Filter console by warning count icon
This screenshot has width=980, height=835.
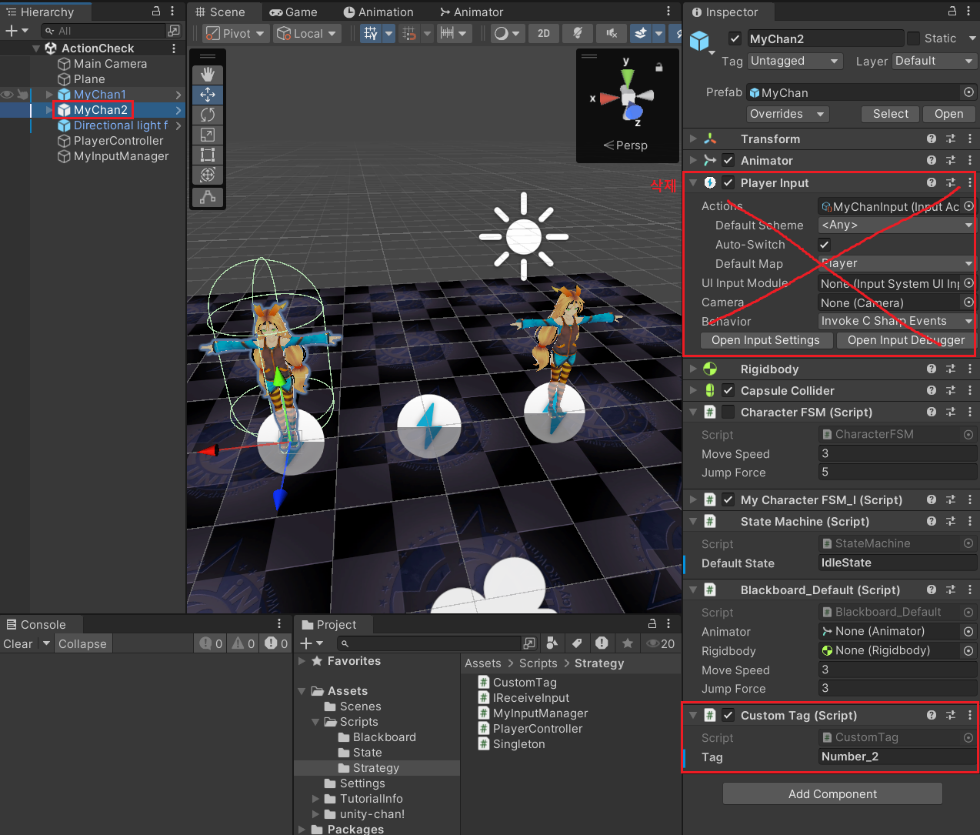(x=244, y=643)
